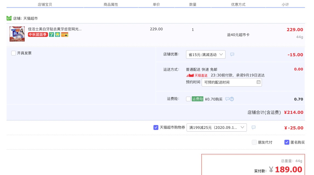
Task: Expand the 满199减25元 coupon dropdown
Action: point(217,127)
